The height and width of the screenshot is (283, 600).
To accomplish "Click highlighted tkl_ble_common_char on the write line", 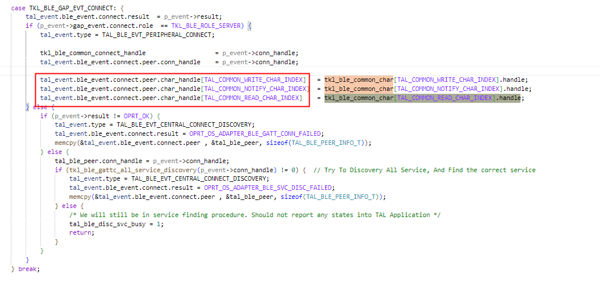I will pyautogui.click(x=359, y=80).
